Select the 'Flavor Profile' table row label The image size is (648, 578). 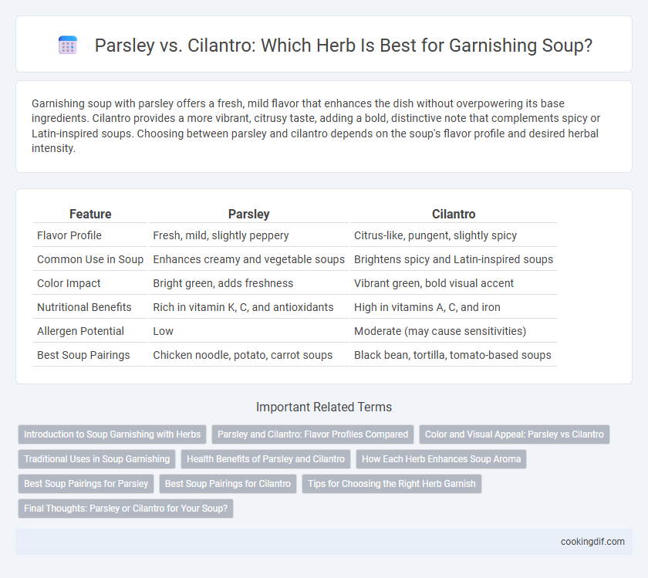pyautogui.click(x=69, y=235)
